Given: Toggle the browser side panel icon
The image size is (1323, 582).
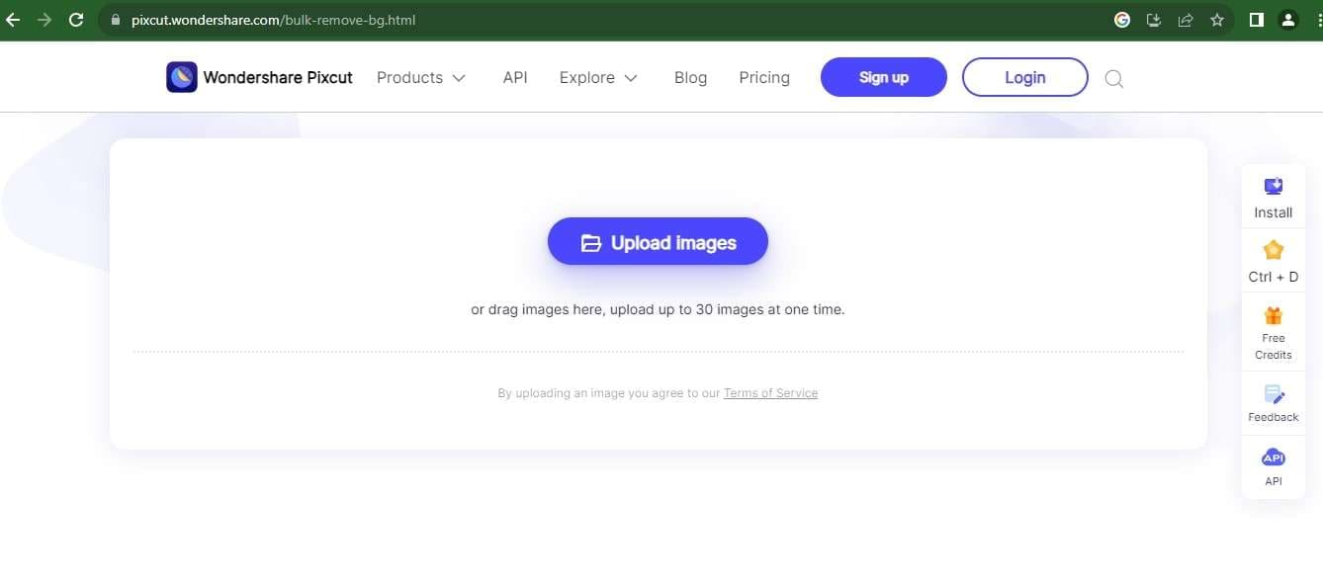Looking at the screenshot, I should pyautogui.click(x=1256, y=20).
